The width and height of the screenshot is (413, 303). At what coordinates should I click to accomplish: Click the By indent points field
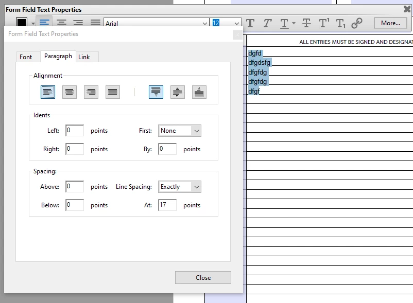coord(167,149)
